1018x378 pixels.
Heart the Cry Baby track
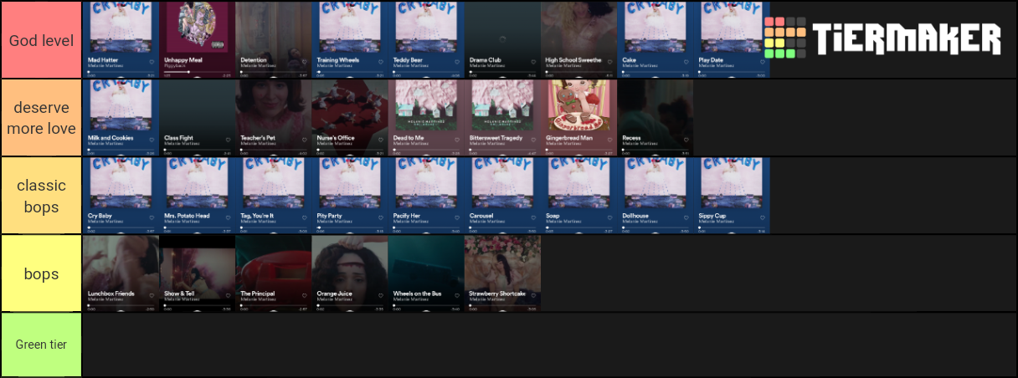[152, 217]
